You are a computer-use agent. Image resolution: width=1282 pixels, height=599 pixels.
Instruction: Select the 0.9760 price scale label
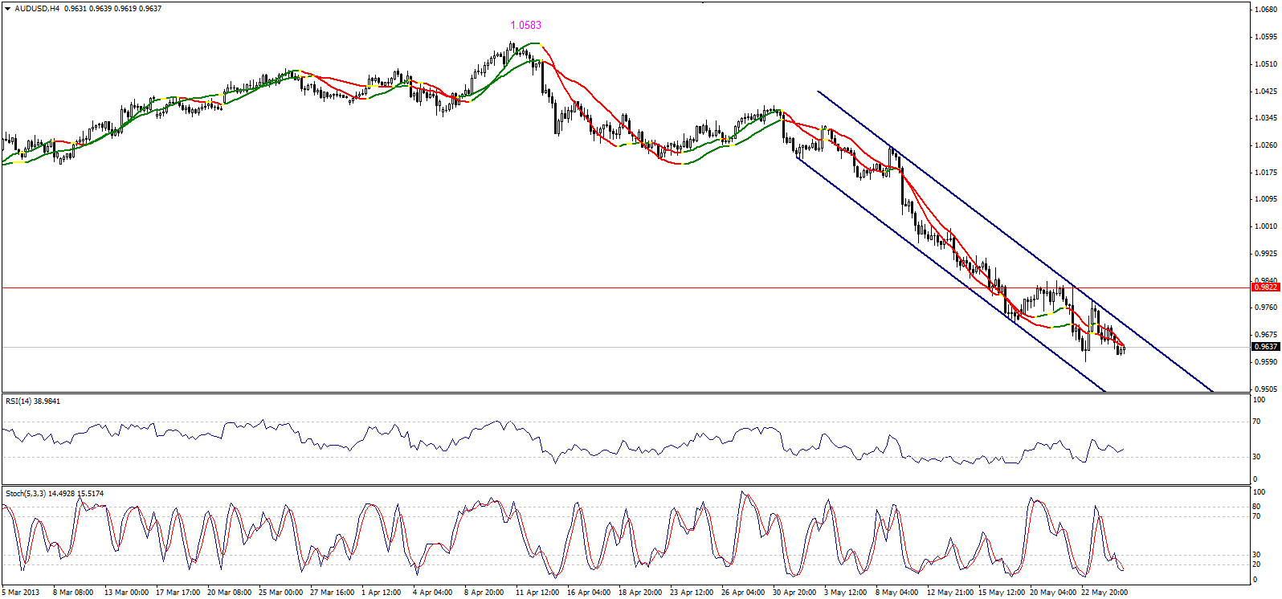click(x=1266, y=308)
